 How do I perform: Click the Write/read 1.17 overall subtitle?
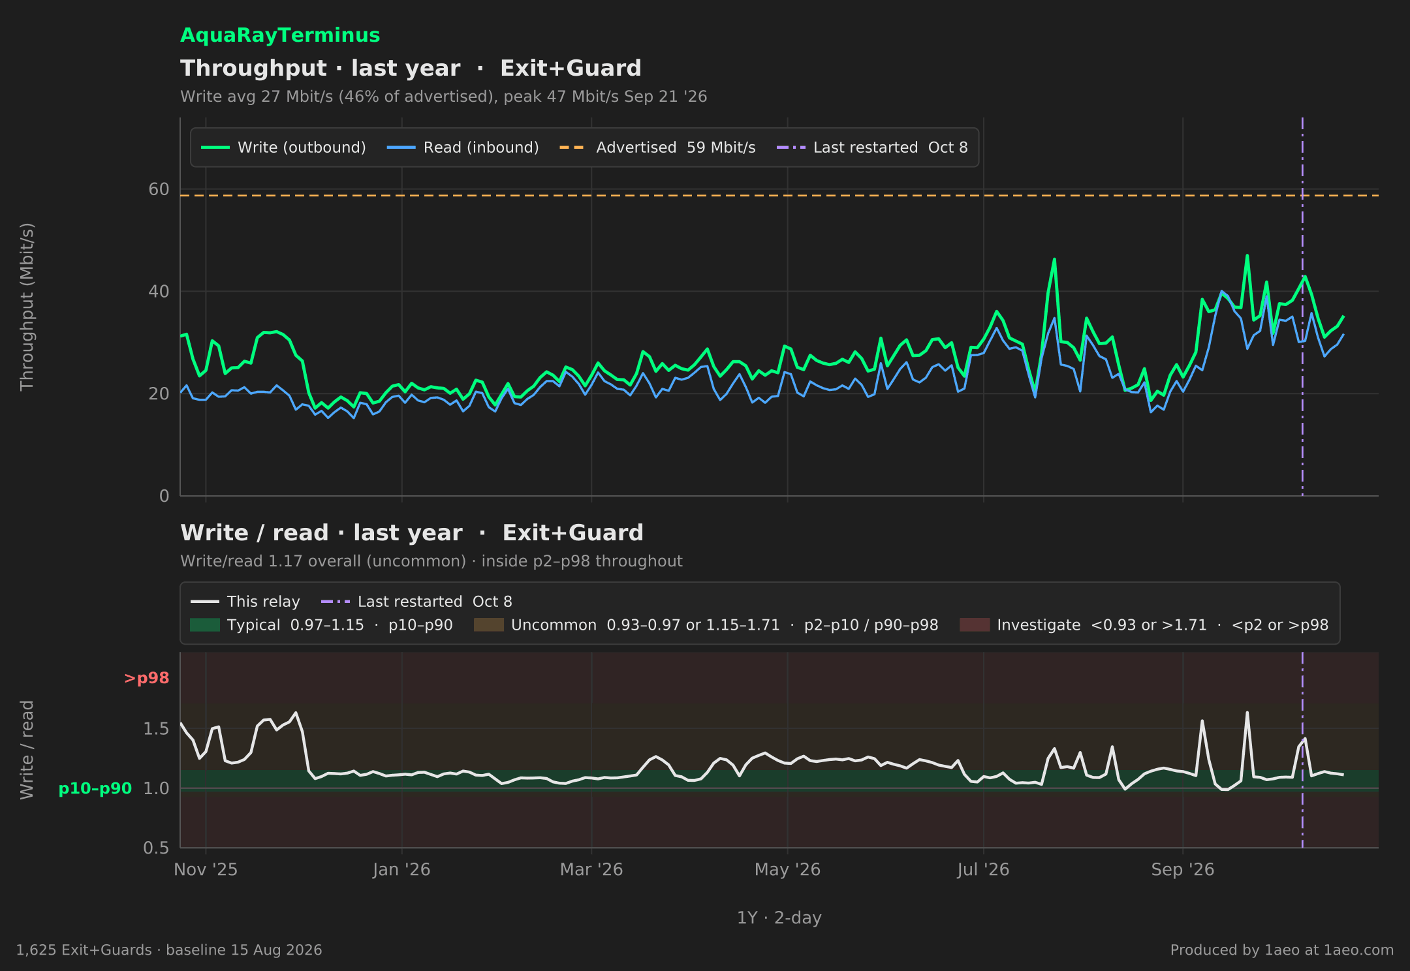[431, 561]
